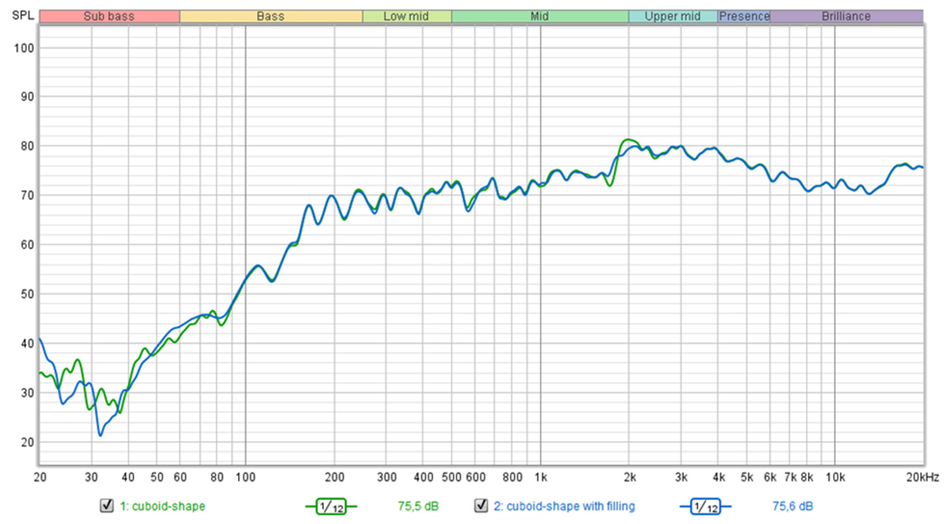Select the Upper mid band header
Viewport: 945px width, 524px height.
[x=672, y=16]
